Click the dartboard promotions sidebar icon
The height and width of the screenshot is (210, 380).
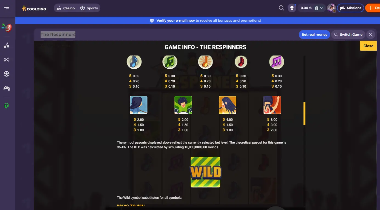click(7, 28)
